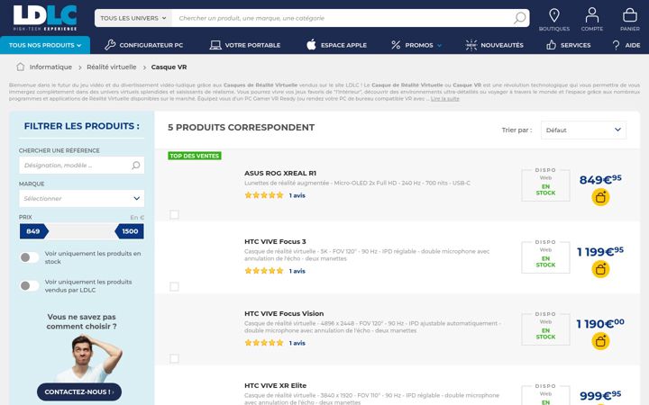The width and height of the screenshot is (649, 405).
Task: Expand the Promos menu chevron
Action: click(439, 46)
